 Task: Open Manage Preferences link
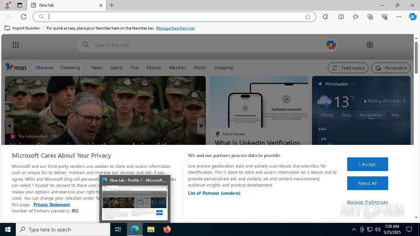(x=367, y=202)
